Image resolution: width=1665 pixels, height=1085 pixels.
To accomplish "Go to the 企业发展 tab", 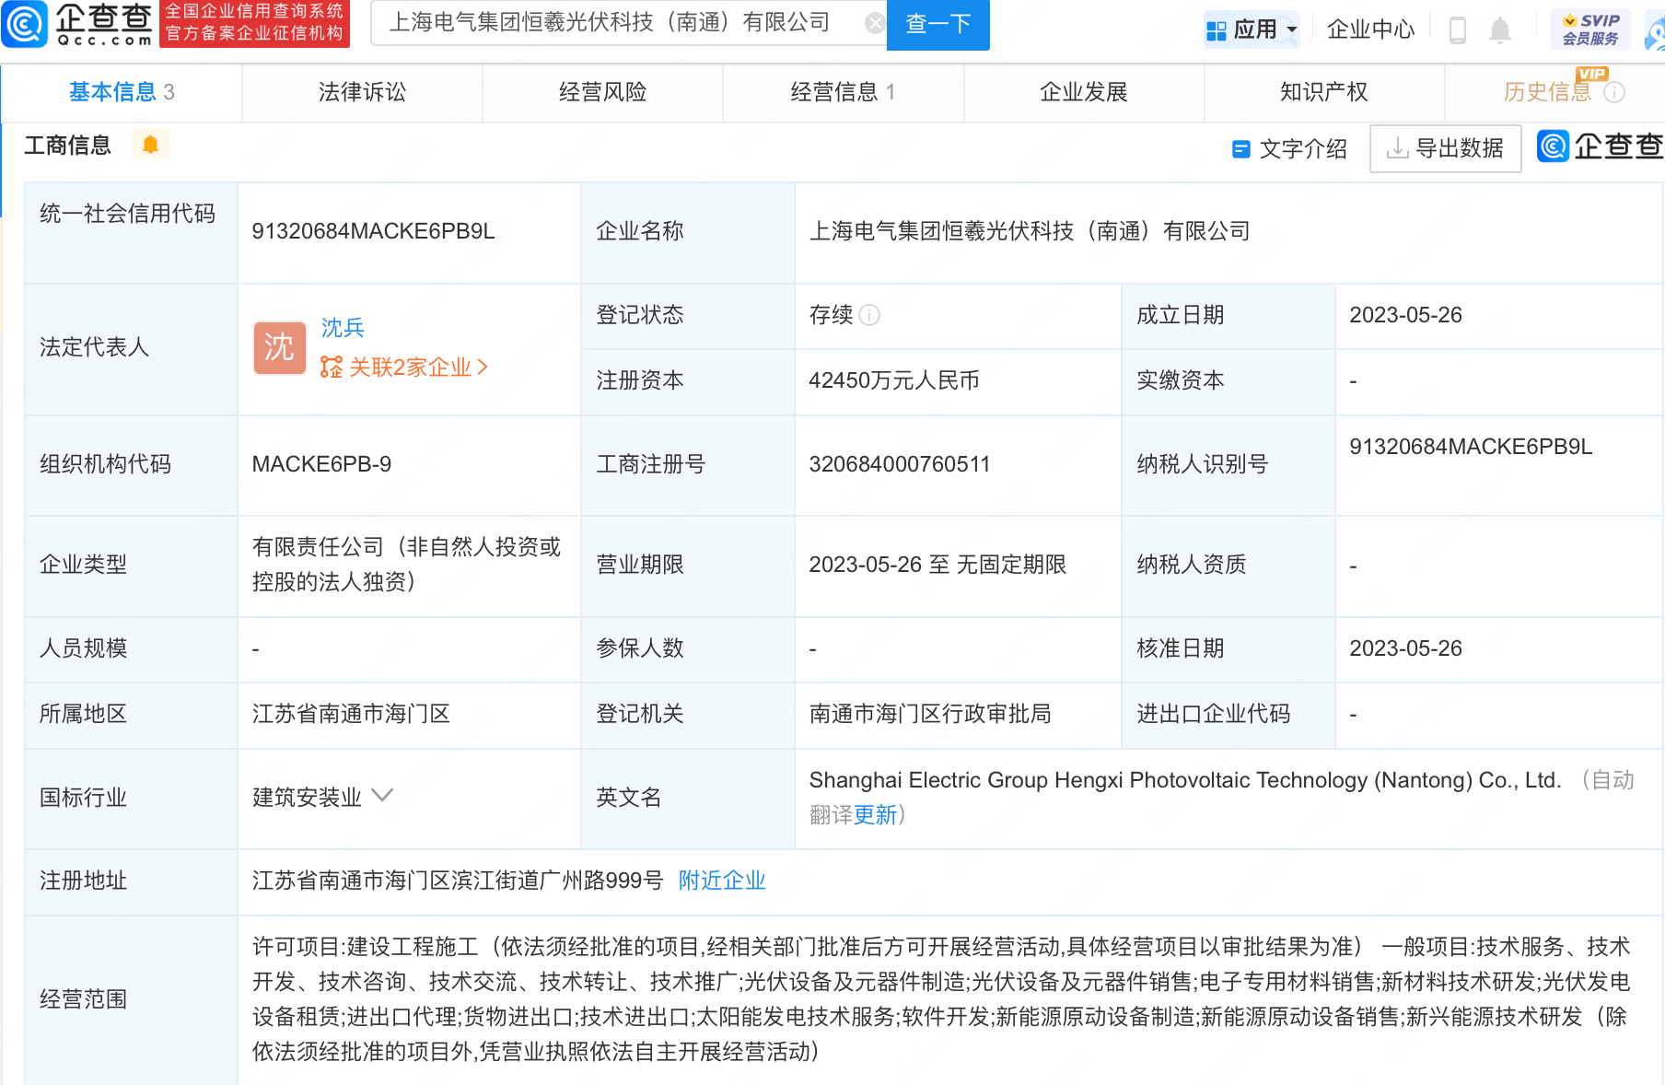I will click(1084, 92).
